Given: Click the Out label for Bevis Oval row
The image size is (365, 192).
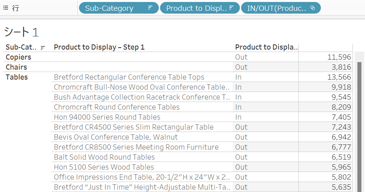Looking at the screenshot, I should point(241,137).
